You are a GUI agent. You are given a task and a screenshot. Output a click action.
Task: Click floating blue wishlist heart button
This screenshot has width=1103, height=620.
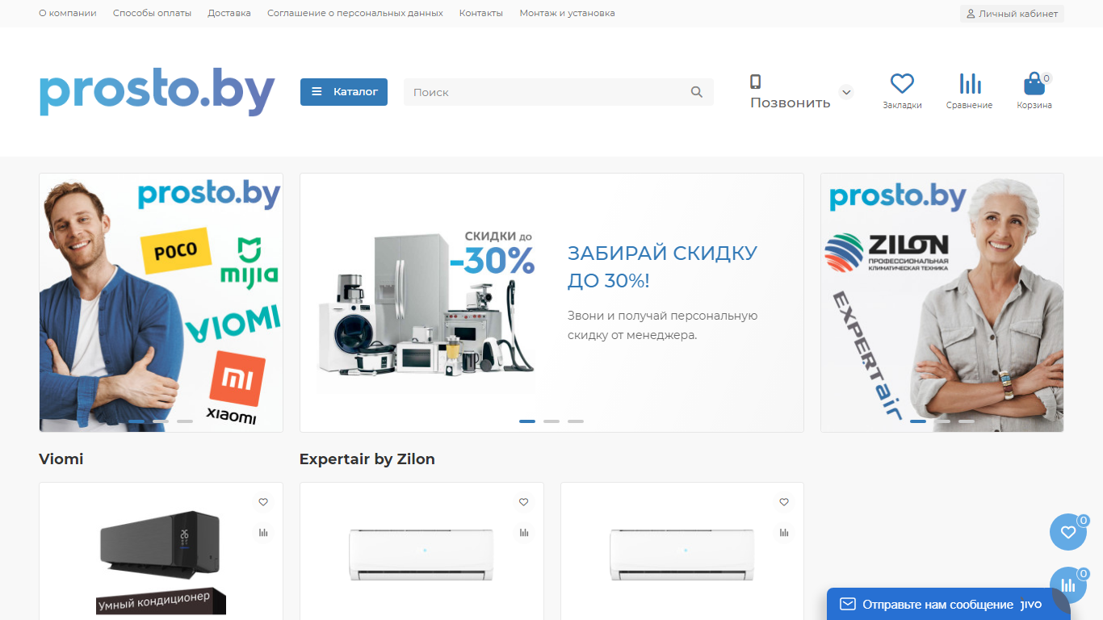[1068, 532]
